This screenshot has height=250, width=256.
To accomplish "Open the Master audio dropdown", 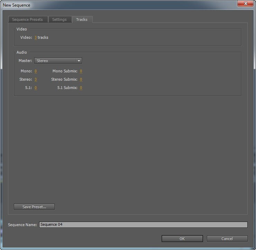I will tap(58, 61).
